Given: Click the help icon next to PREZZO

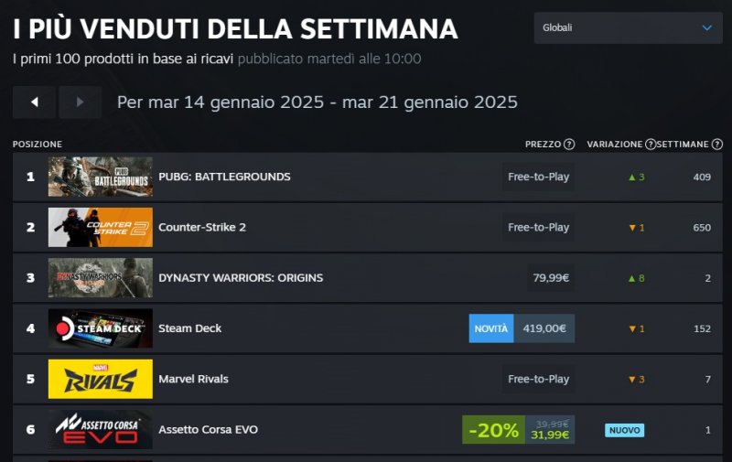Looking at the screenshot, I should (x=569, y=145).
